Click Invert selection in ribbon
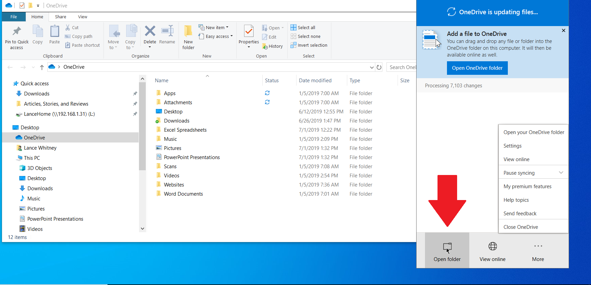591x285 pixels. click(x=309, y=45)
